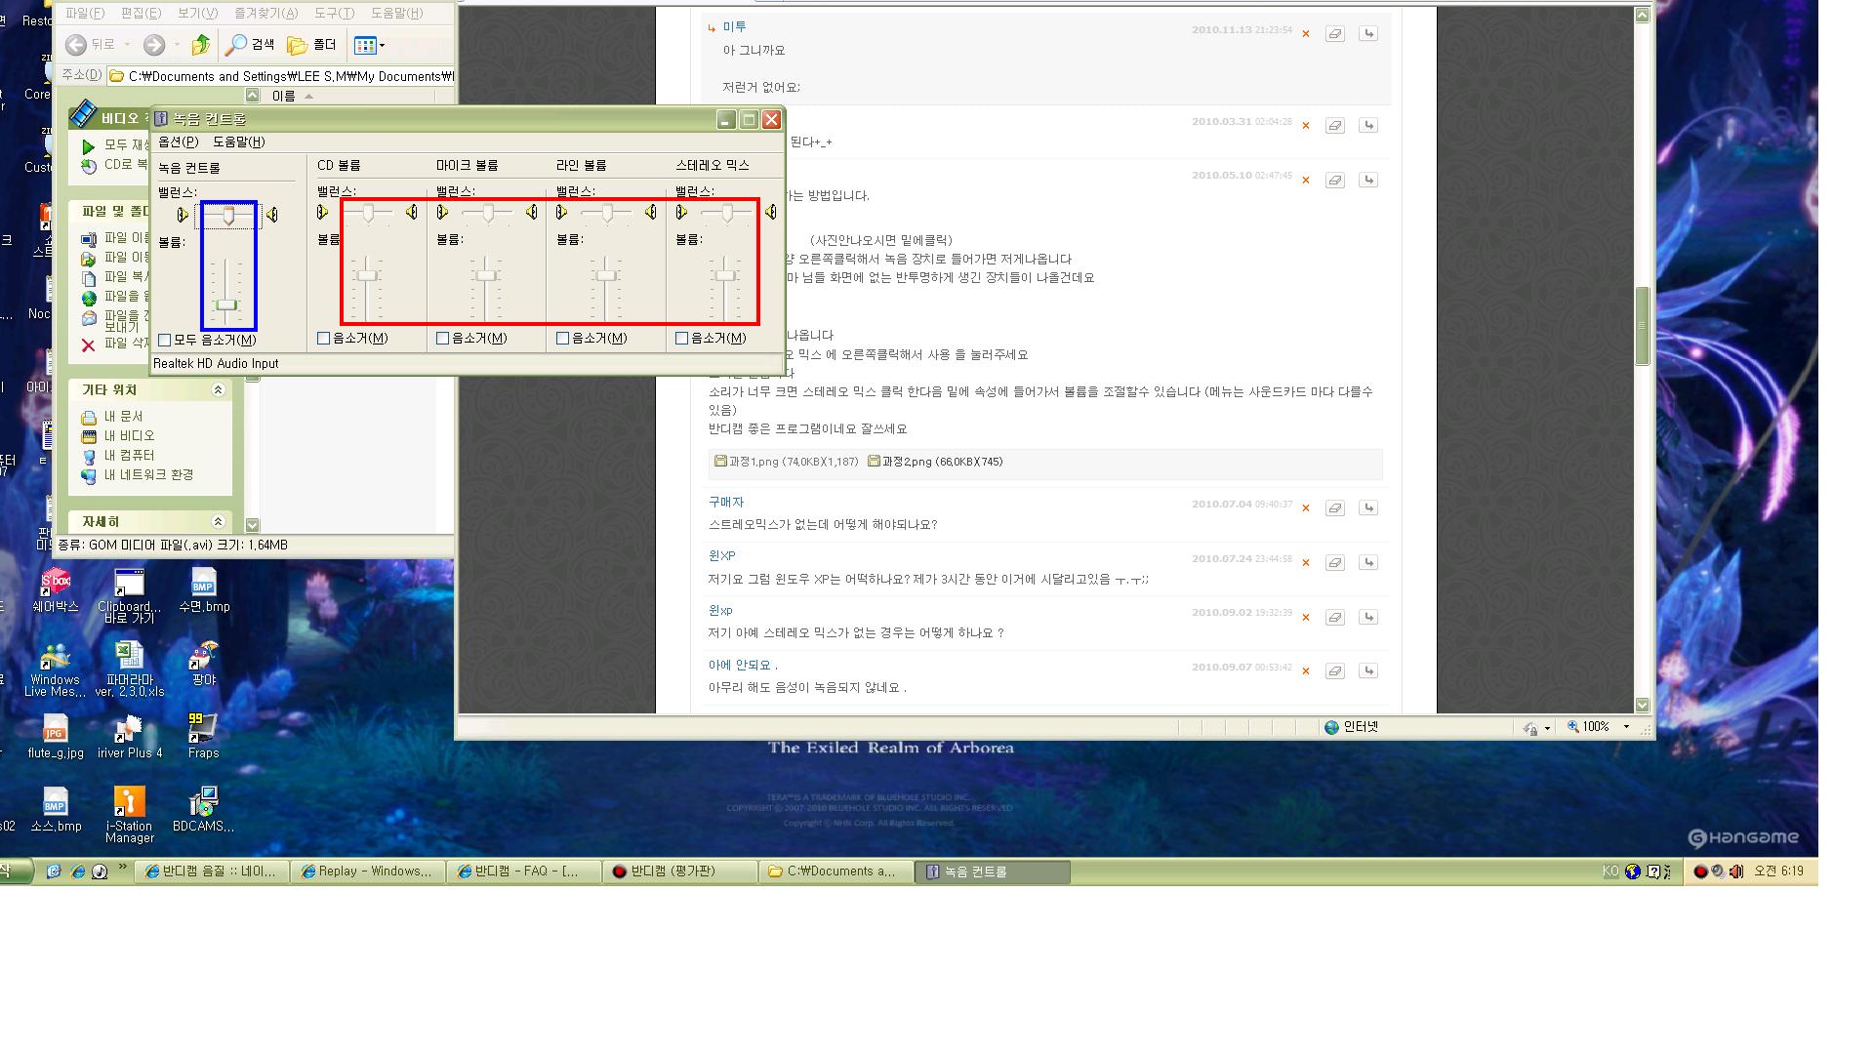
Task: Click the browser scrollbar down arrow
Action: [1642, 705]
